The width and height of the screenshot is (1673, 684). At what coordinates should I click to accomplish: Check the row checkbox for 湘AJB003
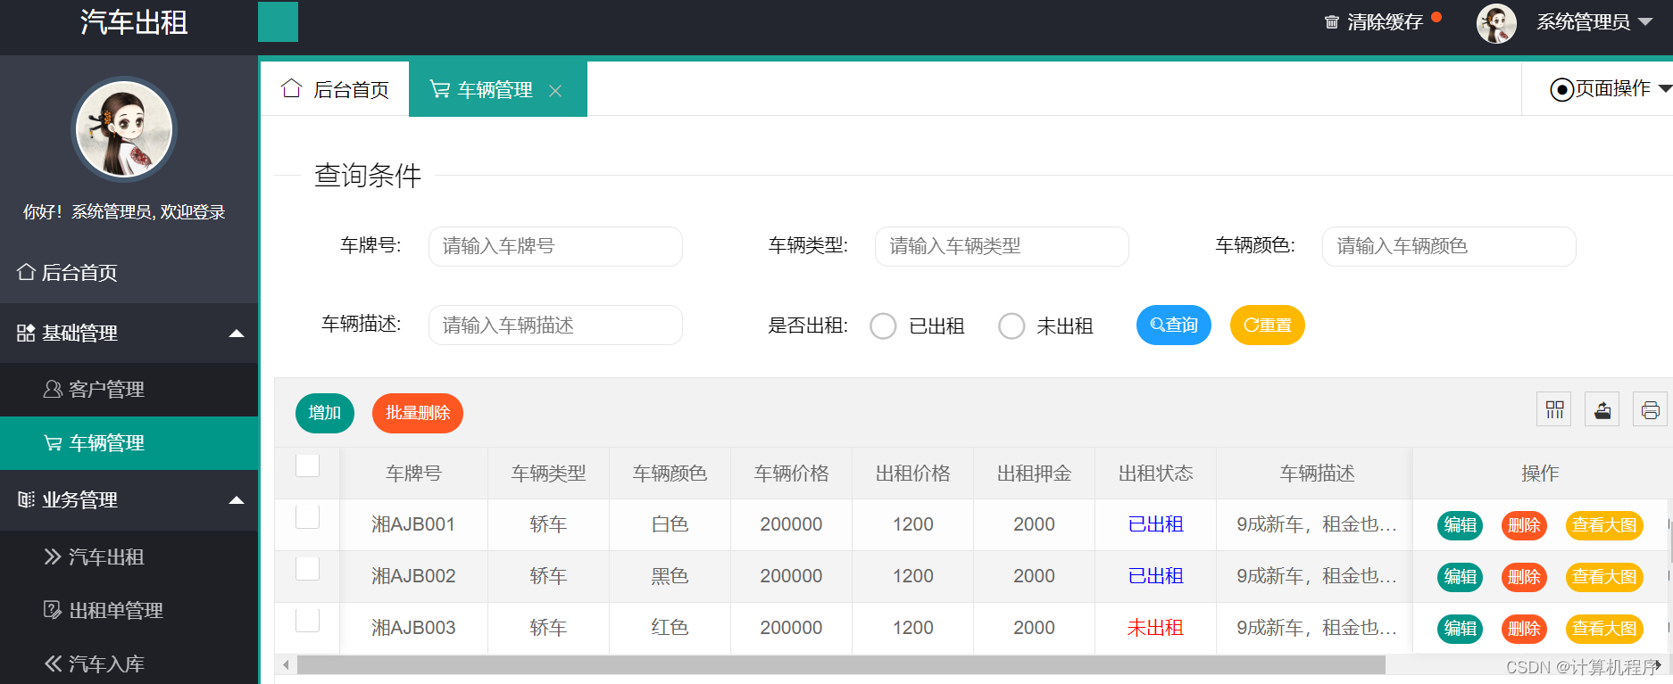coord(308,620)
